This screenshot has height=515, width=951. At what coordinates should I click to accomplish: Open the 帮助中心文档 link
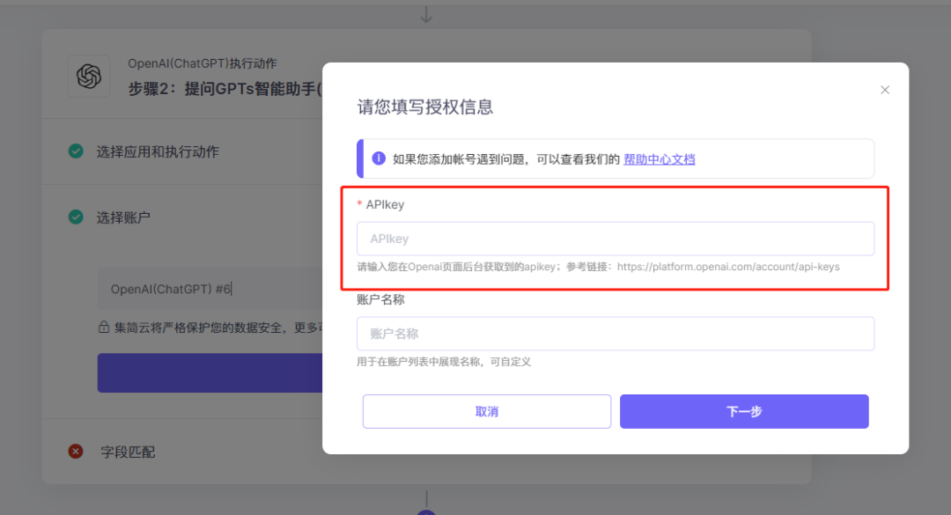[660, 159]
